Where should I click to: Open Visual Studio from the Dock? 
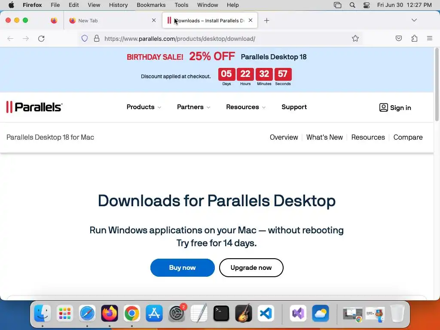[298, 313]
